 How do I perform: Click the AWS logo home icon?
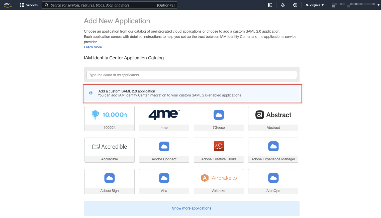coord(8,5)
